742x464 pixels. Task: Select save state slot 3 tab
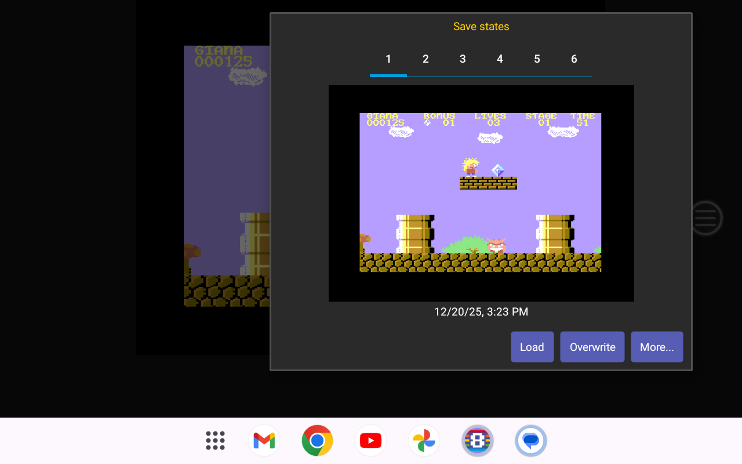click(463, 59)
